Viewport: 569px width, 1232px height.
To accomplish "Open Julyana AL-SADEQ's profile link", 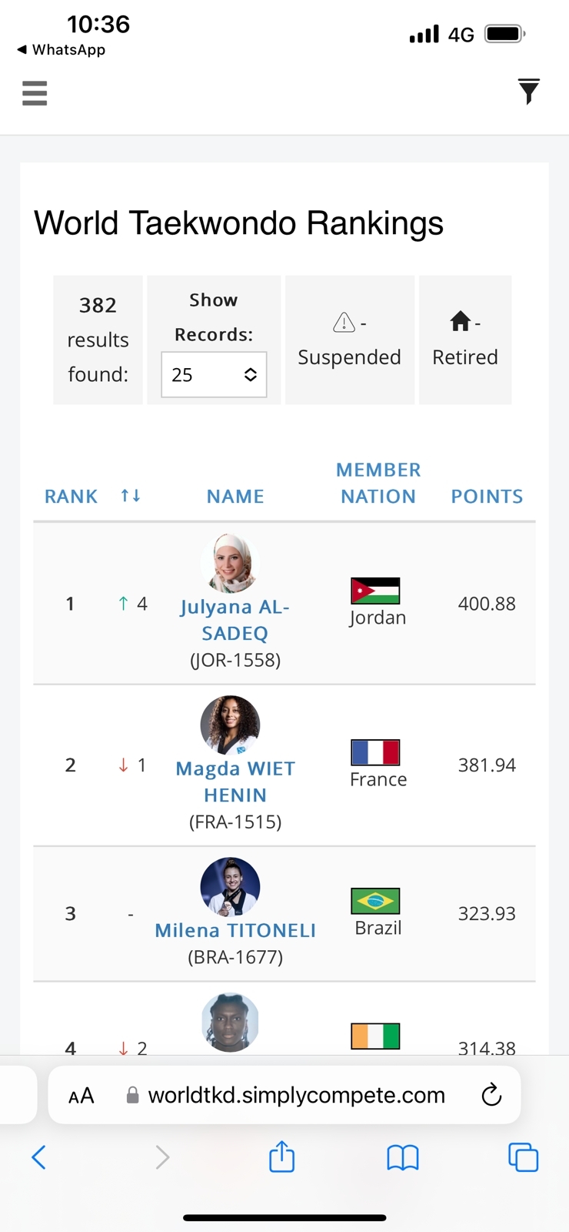I will click(235, 620).
